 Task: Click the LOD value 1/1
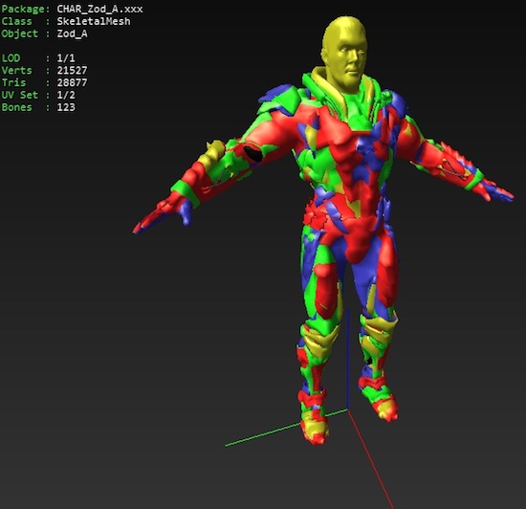tap(66, 58)
